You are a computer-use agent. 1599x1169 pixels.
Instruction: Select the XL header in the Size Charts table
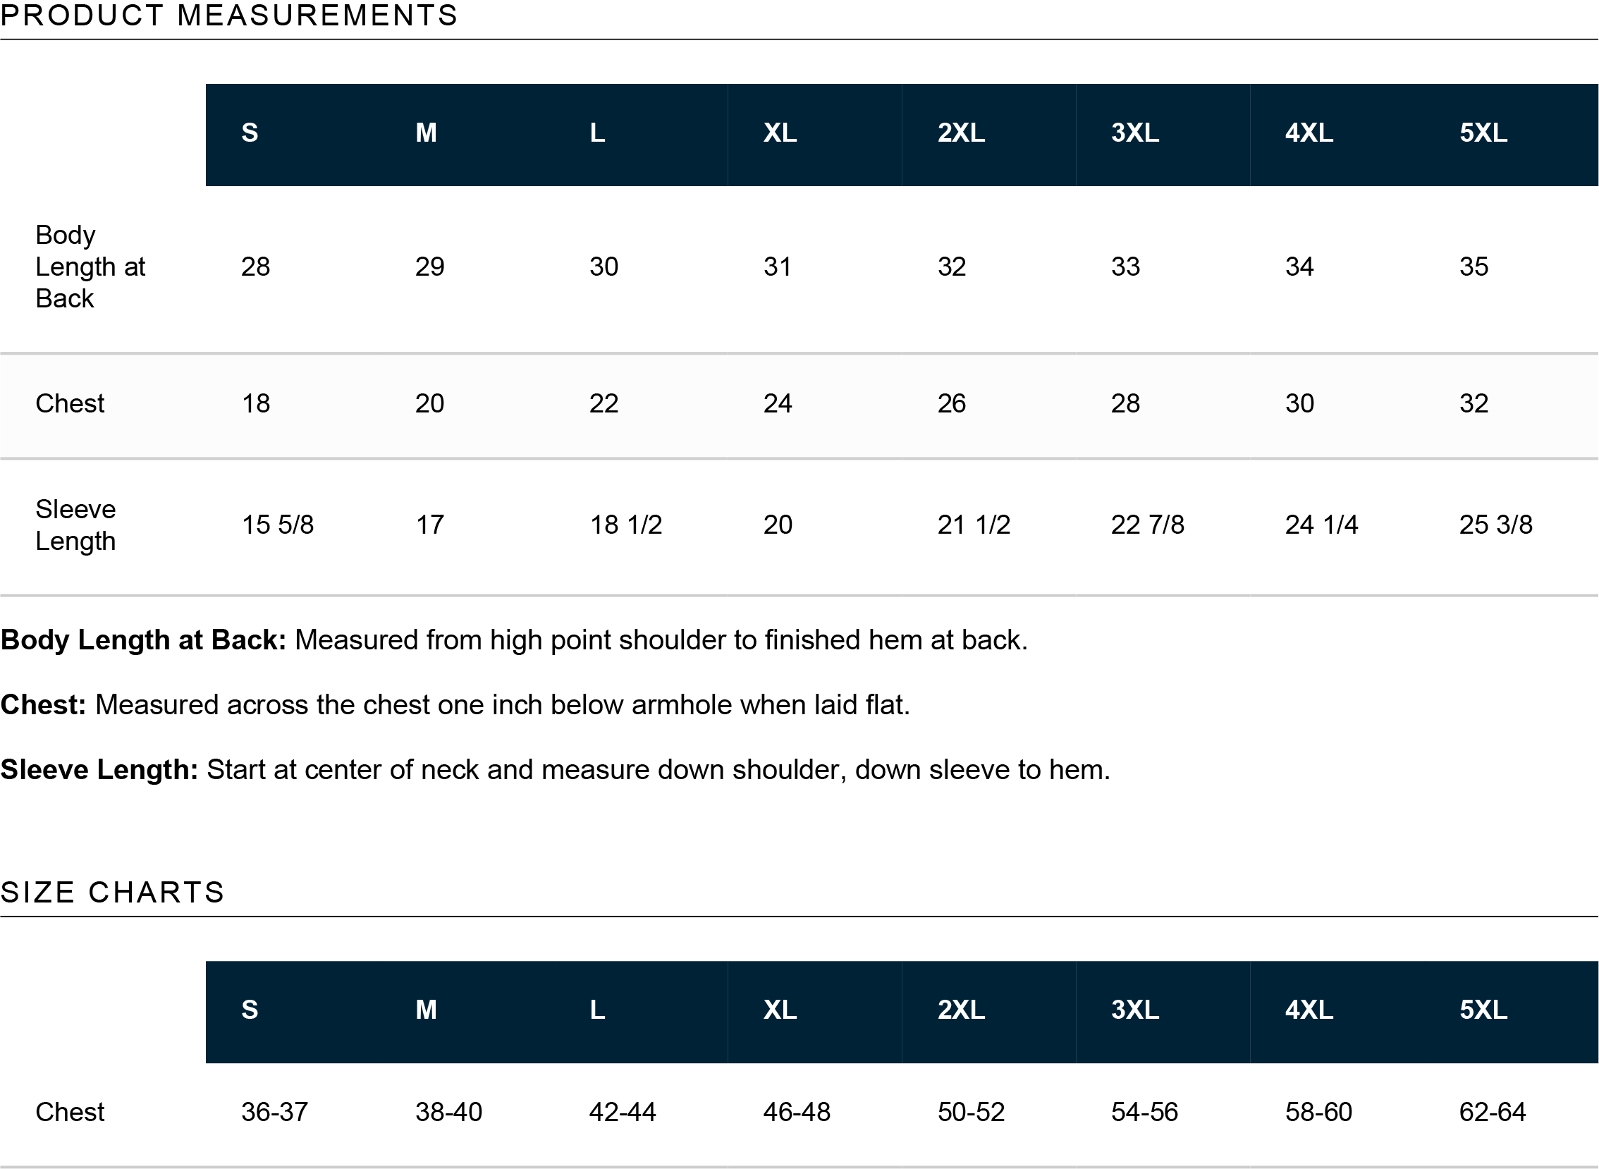(x=780, y=1009)
